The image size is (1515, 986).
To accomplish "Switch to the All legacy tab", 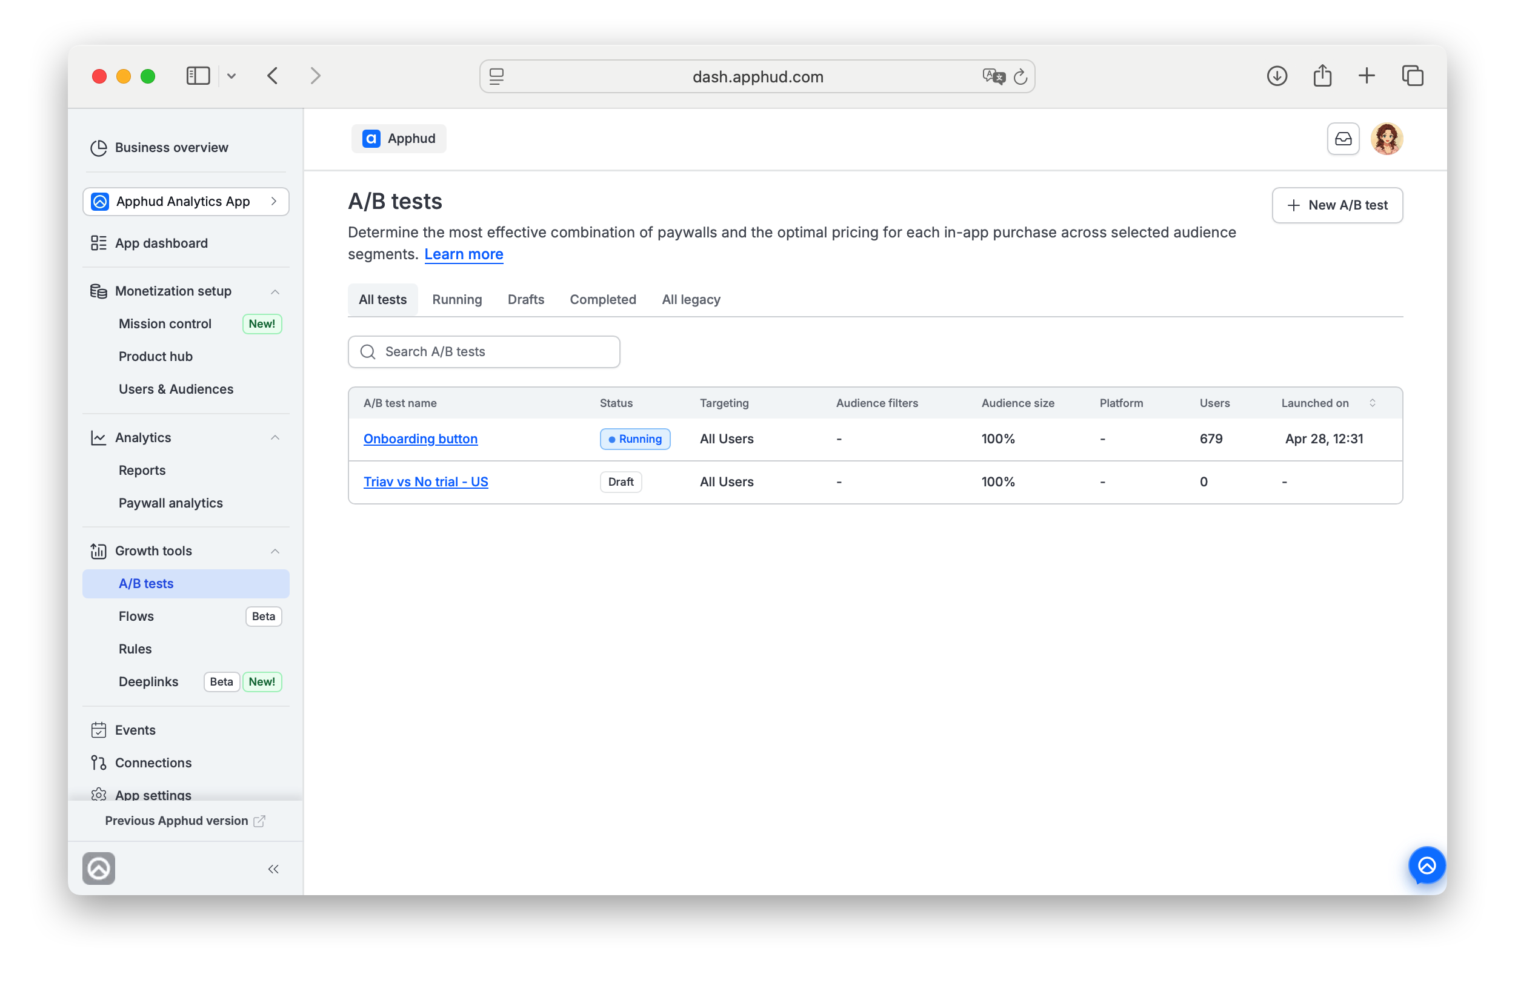I will (x=691, y=300).
